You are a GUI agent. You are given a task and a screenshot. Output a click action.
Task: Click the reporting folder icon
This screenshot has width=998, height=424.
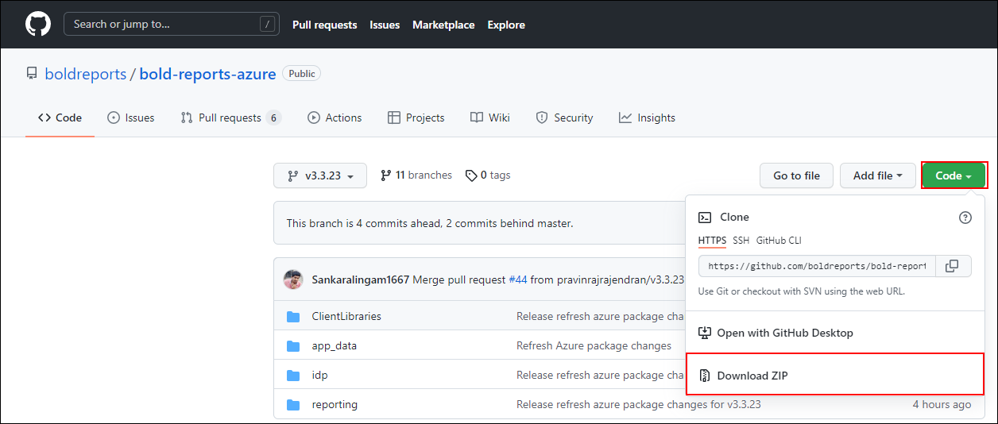[293, 404]
